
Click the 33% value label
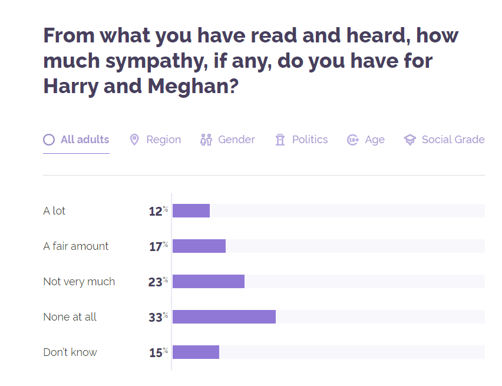[157, 317]
